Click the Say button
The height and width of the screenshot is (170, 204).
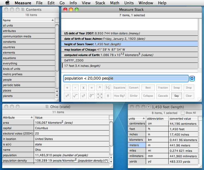pyautogui.click(x=177, y=96)
